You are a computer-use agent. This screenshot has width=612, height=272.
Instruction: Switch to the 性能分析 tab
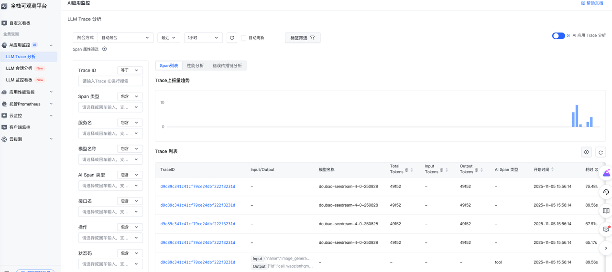(x=195, y=66)
